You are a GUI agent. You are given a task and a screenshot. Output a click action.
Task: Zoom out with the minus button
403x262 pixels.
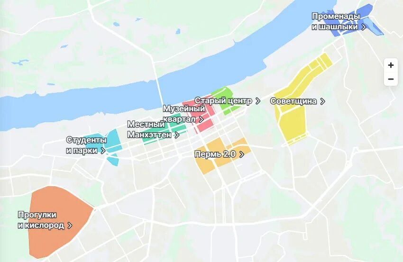coord(391,79)
